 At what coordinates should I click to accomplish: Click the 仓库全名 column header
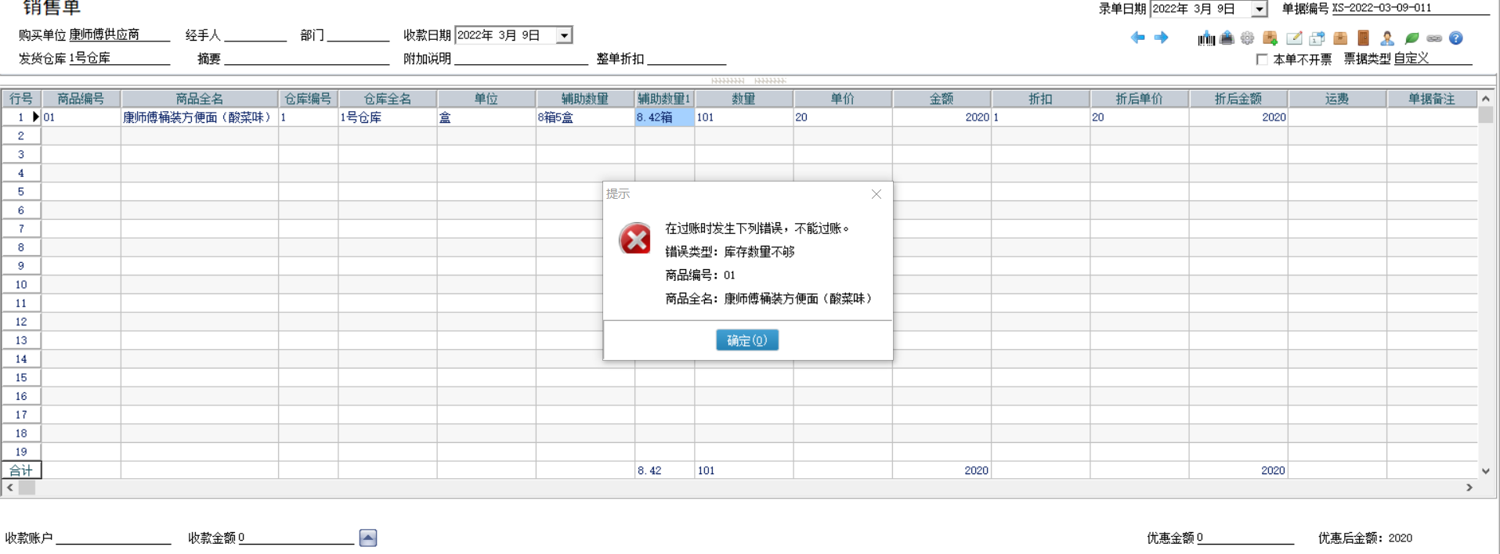point(388,99)
